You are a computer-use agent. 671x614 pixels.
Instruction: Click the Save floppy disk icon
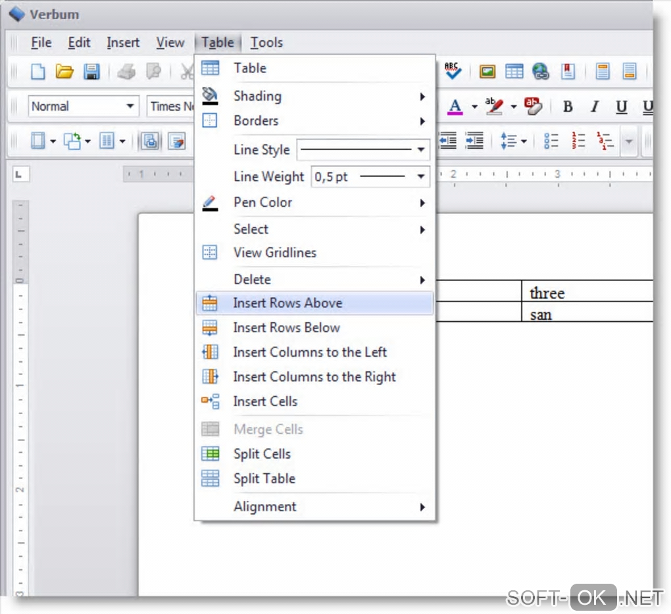pyautogui.click(x=91, y=71)
